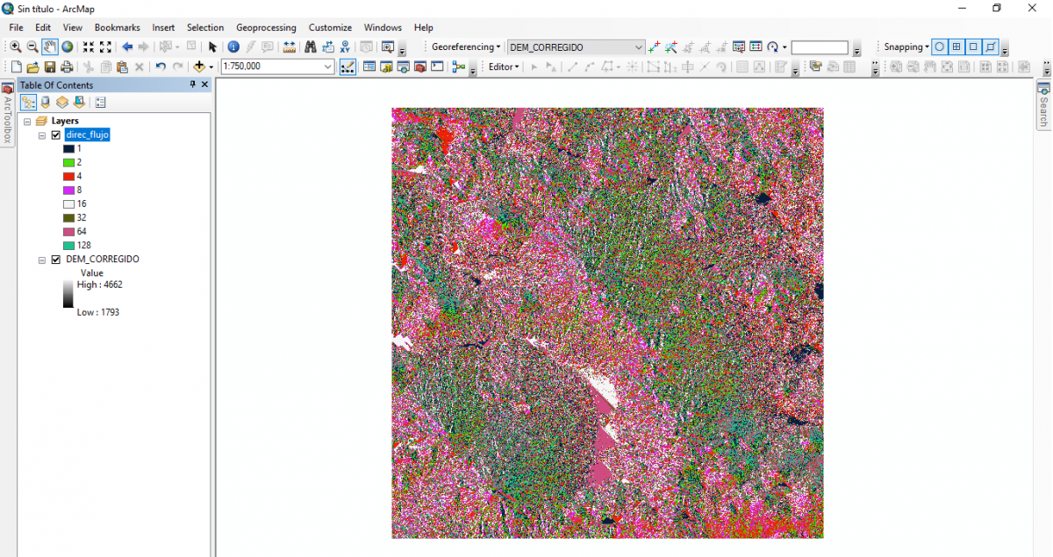Select the Find binoculars tool
The image size is (1053, 557).
311,46
